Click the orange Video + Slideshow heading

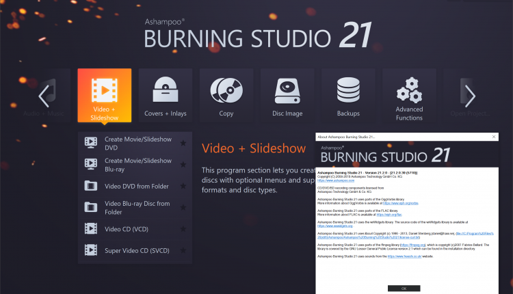[x=254, y=148]
